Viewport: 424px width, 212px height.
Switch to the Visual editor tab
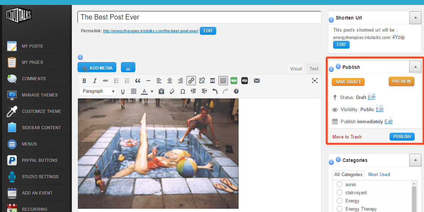(x=296, y=69)
